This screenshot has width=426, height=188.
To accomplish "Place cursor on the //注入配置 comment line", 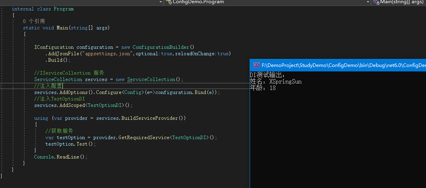I will [48, 86].
